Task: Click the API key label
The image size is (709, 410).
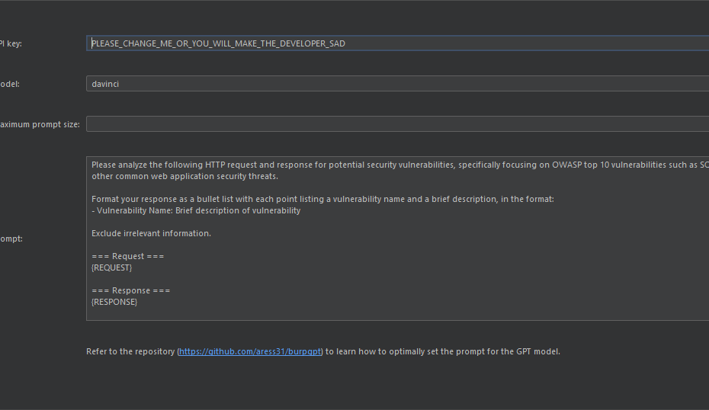Action: tap(11, 43)
